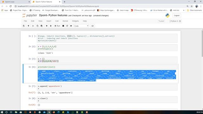This screenshot has height=114, width=203.
Task: Switch to the Dpoint Loops browser tab
Action: [x=16, y=2]
